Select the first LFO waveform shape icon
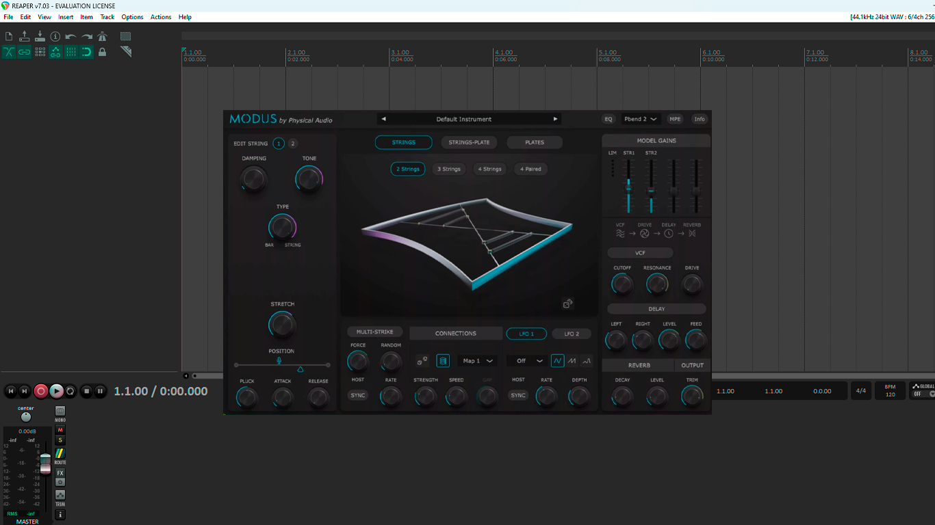 [558, 361]
